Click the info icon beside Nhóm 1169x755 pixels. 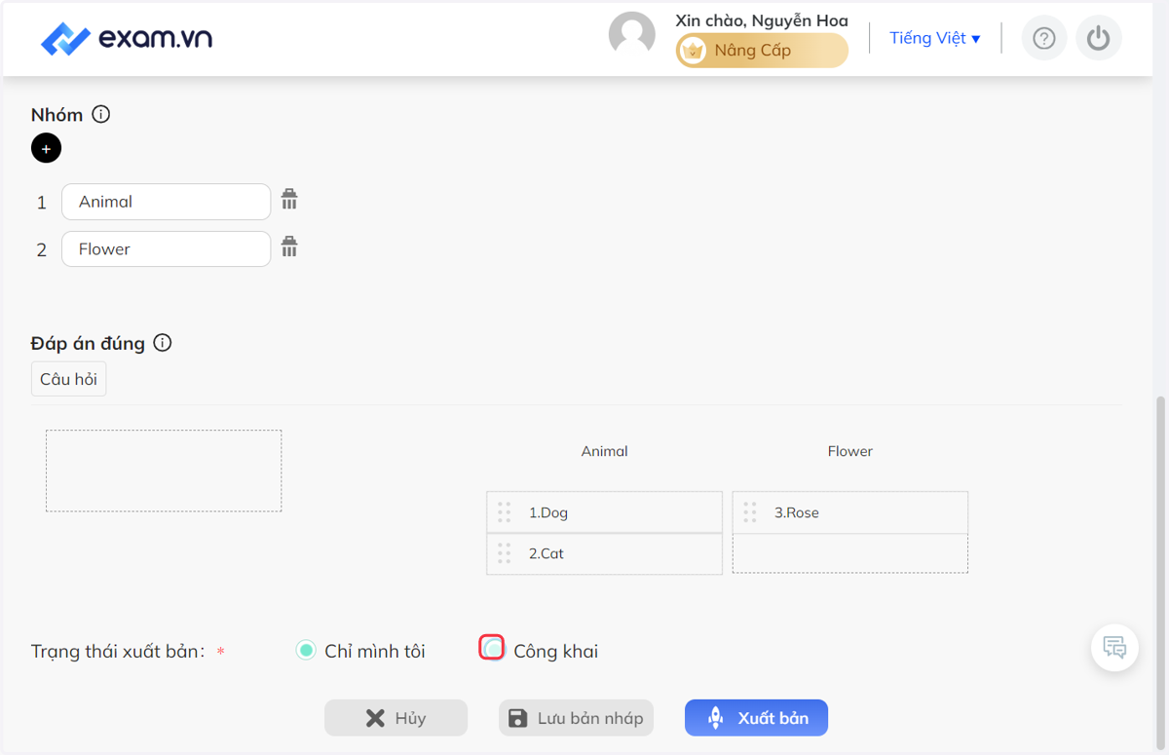coord(101,114)
